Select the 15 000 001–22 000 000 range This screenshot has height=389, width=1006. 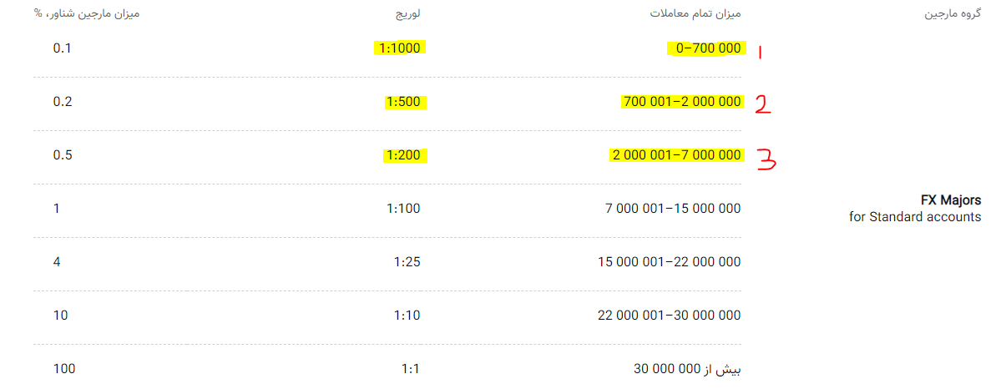670,262
